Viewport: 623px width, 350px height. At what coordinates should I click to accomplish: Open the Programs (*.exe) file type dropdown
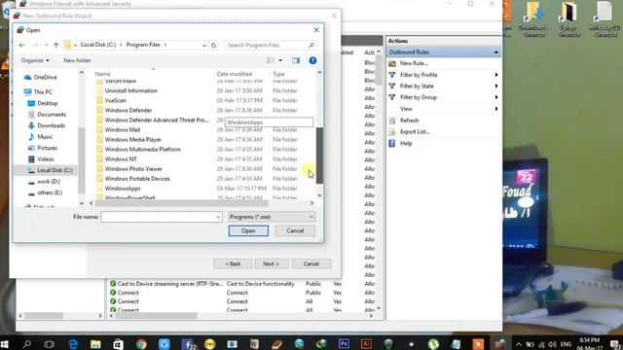tap(272, 217)
